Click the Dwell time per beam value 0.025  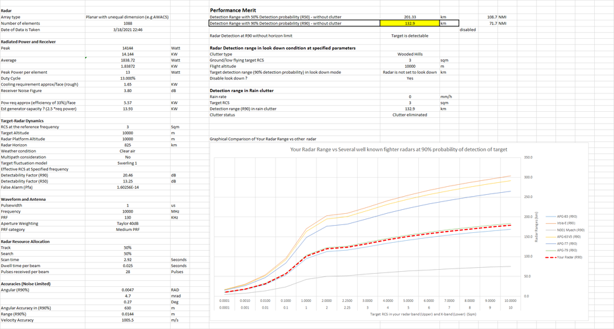[128, 266]
